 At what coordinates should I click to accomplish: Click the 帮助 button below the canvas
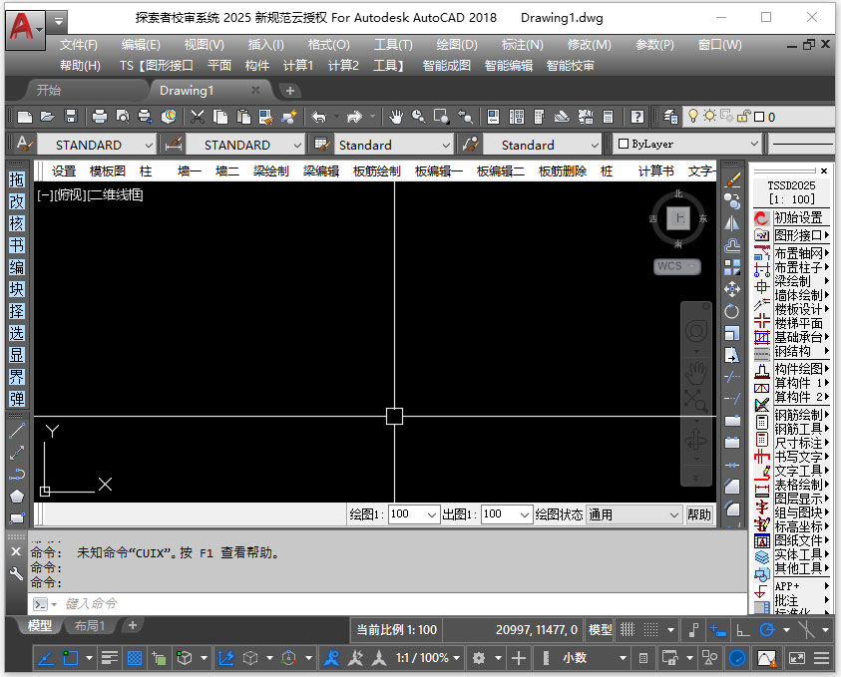point(699,514)
